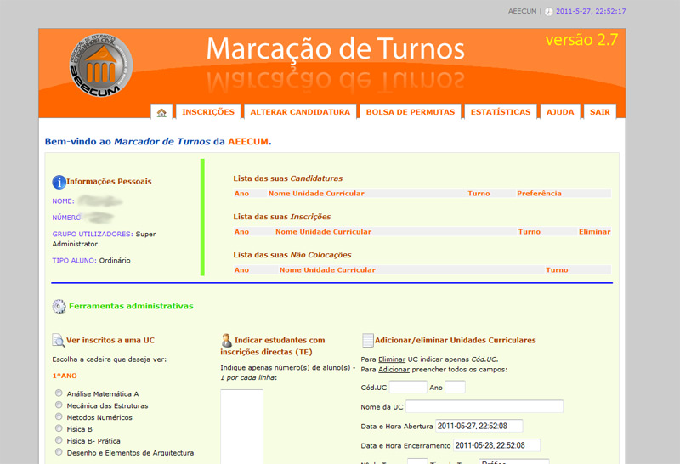The height and width of the screenshot is (464, 680).
Task: Click the magnifier icon by Ver inscritos
Action: tap(58, 341)
